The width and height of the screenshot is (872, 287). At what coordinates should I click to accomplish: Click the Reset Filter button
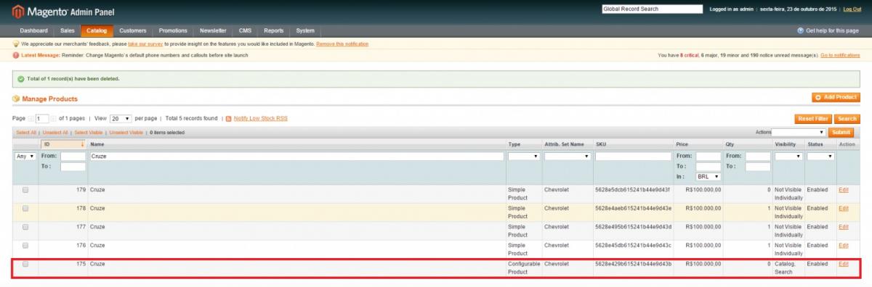click(813, 118)
